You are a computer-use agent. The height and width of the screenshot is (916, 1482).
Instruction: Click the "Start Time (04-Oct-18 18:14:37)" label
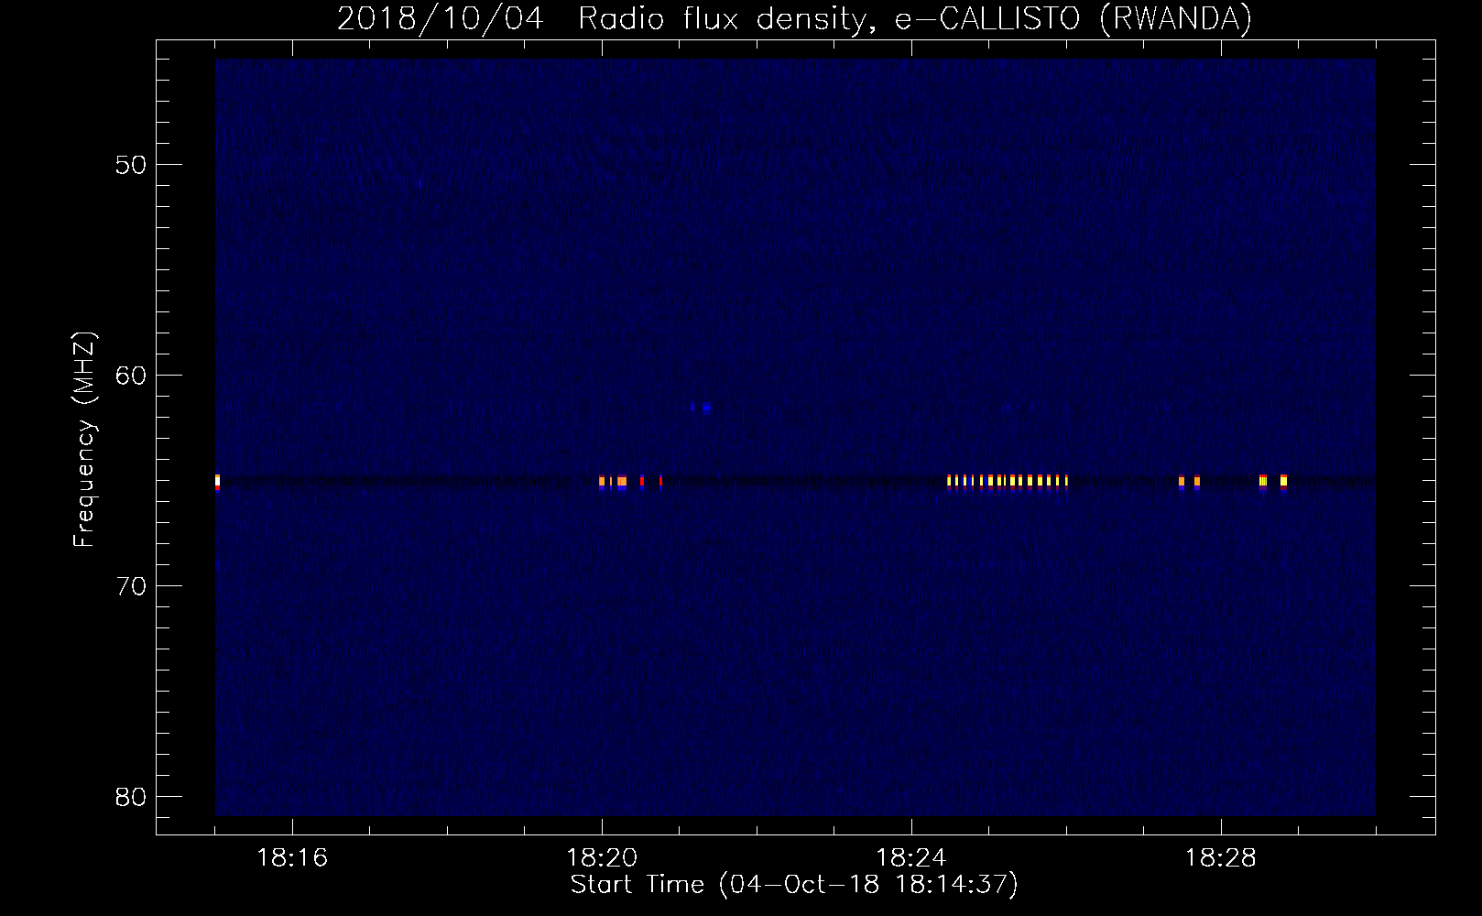794,885
